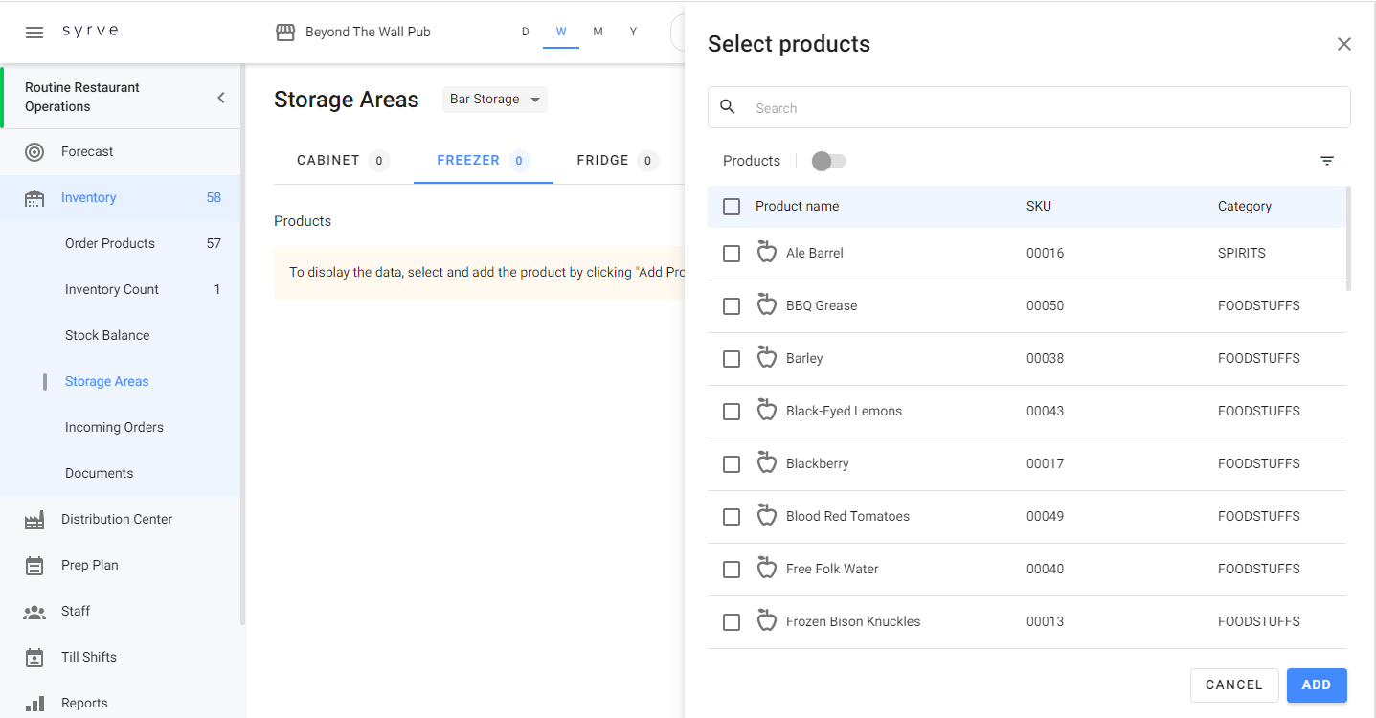Click the store icon beside Beyond The Wall Pub

pyautogui.click(x=285, y=33)
